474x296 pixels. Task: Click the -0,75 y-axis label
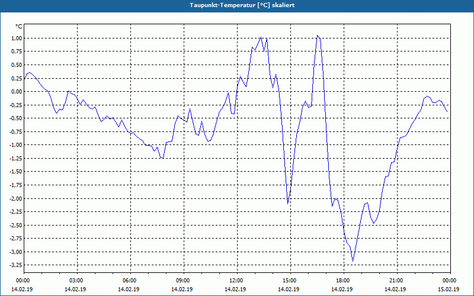[16, 131]
